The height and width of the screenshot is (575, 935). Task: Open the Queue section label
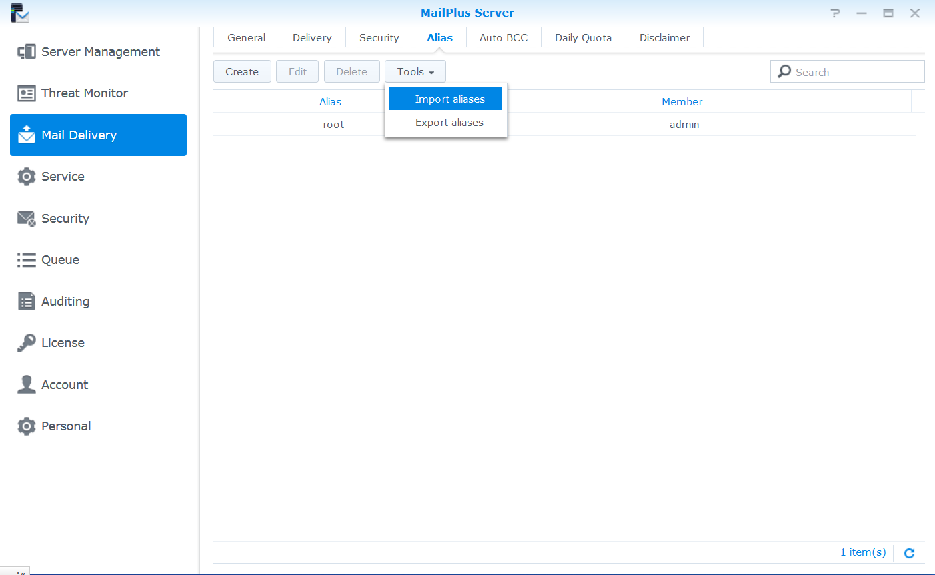[60, 260]
